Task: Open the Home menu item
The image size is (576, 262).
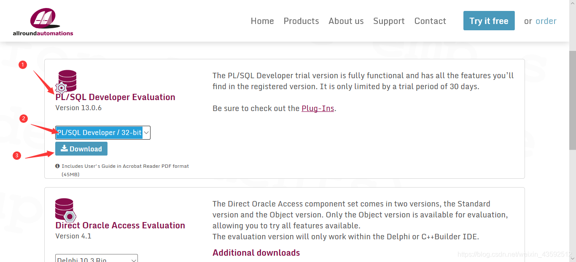Action: 262,21
